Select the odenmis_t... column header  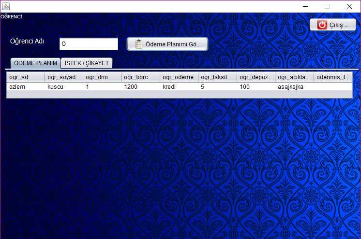tap(332, 77)
